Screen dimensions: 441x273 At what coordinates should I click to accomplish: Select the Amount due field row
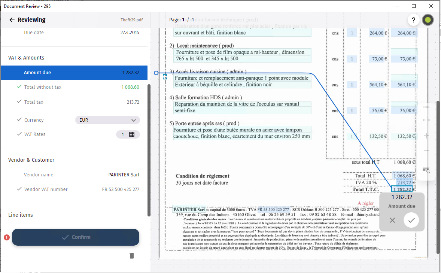(74, 73)
